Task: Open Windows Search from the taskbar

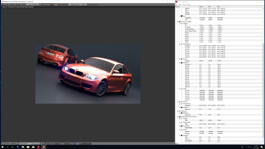Action: pos(8,147)
